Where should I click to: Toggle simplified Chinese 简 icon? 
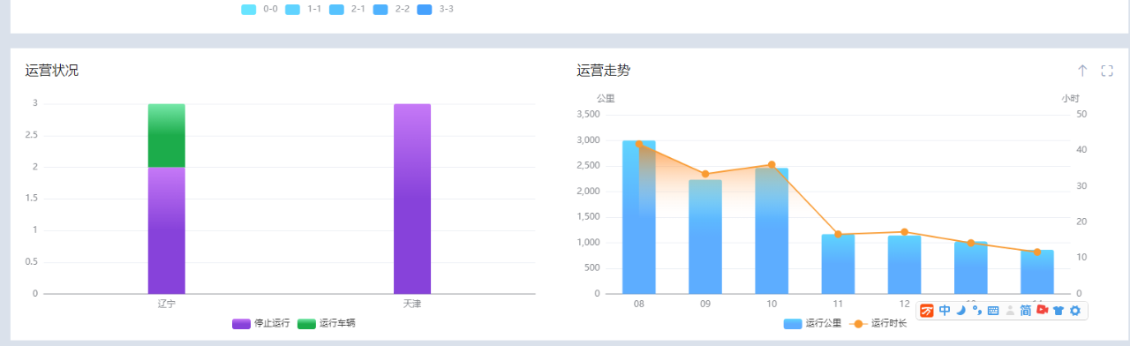click(x=1026, y=311)
